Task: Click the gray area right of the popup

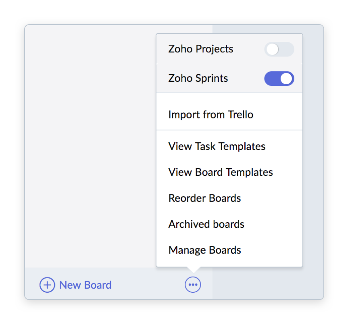Action: 313,161
